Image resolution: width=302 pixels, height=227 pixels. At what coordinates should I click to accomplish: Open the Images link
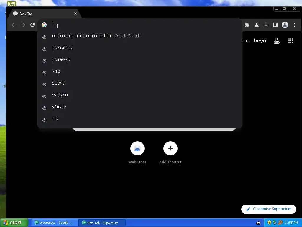click(x=260, y=40)
